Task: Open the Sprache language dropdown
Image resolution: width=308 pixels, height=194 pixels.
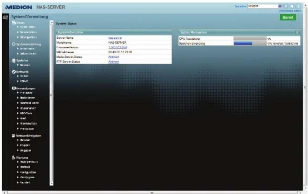Action: [x=265, y=6]
